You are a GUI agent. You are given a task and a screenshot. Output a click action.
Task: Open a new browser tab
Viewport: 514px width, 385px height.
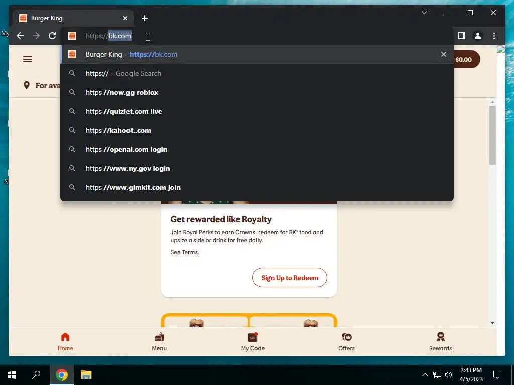point(145,18)
